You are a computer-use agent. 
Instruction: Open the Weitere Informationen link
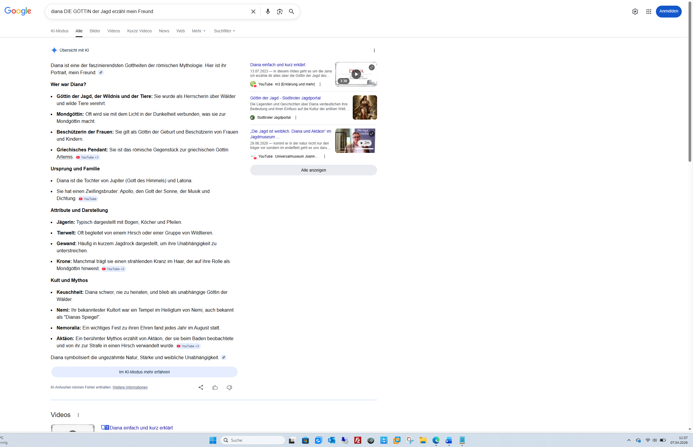pos(130,387)
